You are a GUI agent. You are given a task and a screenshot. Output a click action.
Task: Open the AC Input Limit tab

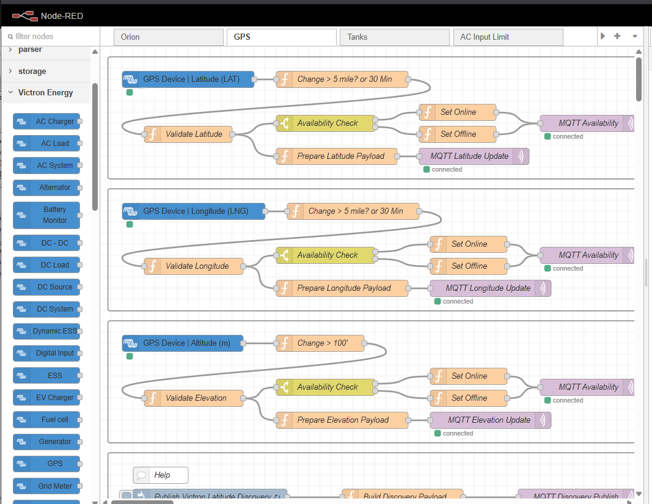[507, 37]
